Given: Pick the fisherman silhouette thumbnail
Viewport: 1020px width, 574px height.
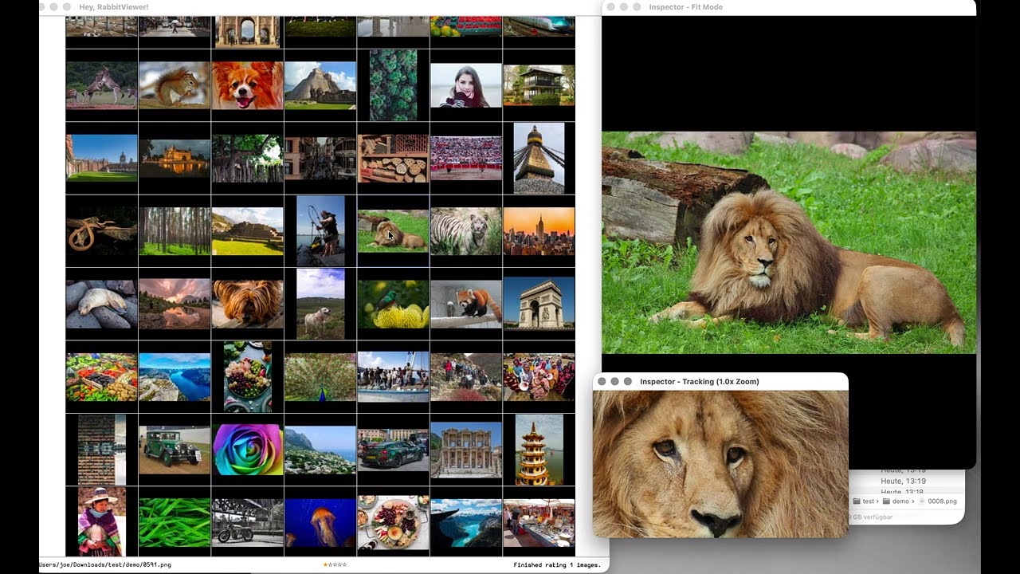Looking at the screenshot, I should (320, 231).
